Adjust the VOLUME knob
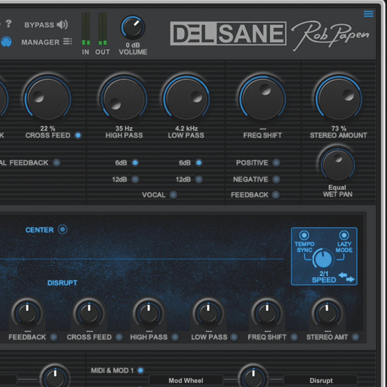 pos(133,27)
